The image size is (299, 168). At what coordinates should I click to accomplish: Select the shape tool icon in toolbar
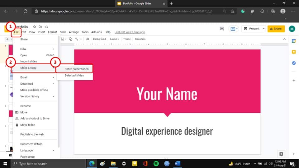pyautogui.click(x=71, y=39)
